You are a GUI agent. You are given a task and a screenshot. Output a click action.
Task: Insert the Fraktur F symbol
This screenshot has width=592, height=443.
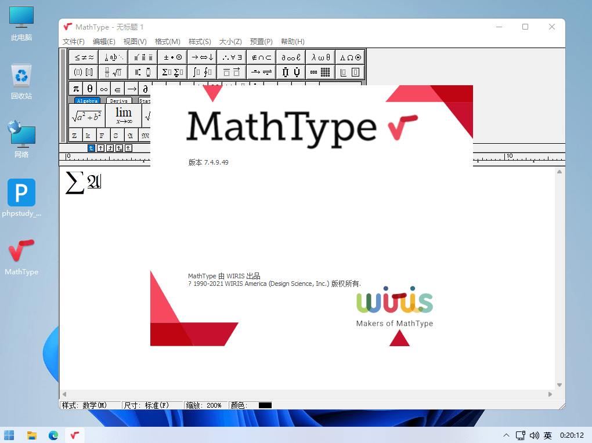pyautogui.click(x=102, y=136)
